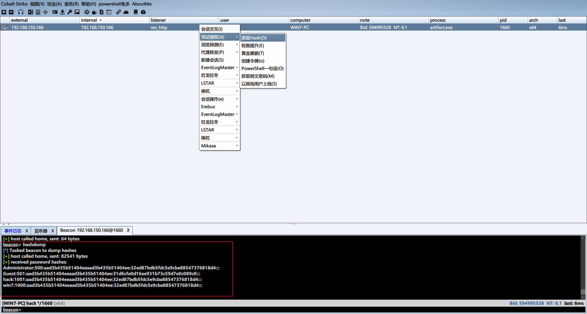
Task: Open the powershell免杀 menu
Action: (x=114, y=4)
